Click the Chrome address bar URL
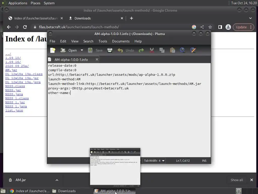The height and width of the screenshot is (194, 258). pyautogui.click(x=79, y=27)
